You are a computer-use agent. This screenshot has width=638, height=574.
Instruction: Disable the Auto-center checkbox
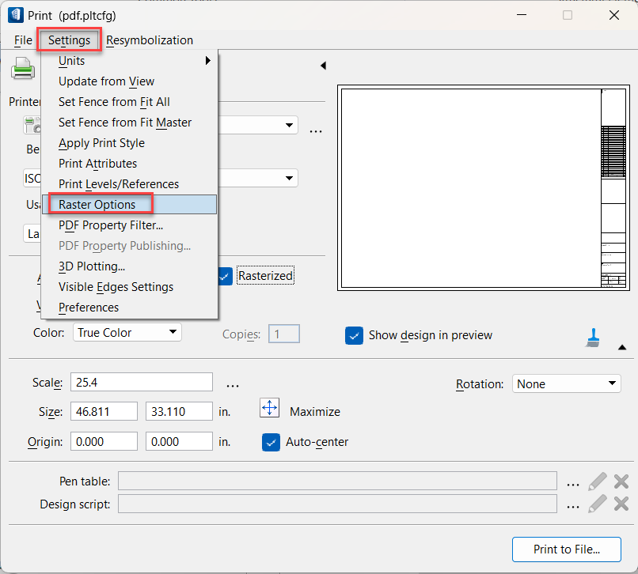271,442
